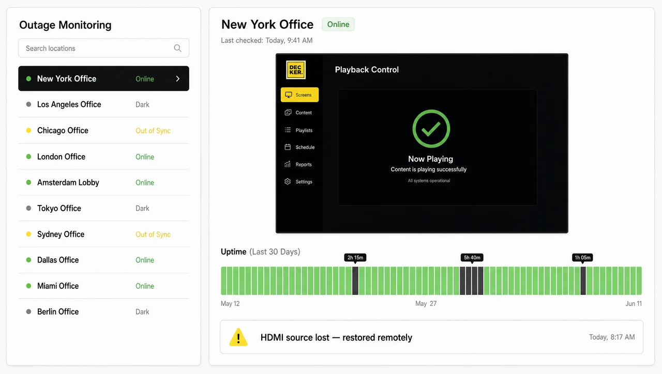Open the HDMI source lost alert

pyautogui.click(x=431, y=337)
